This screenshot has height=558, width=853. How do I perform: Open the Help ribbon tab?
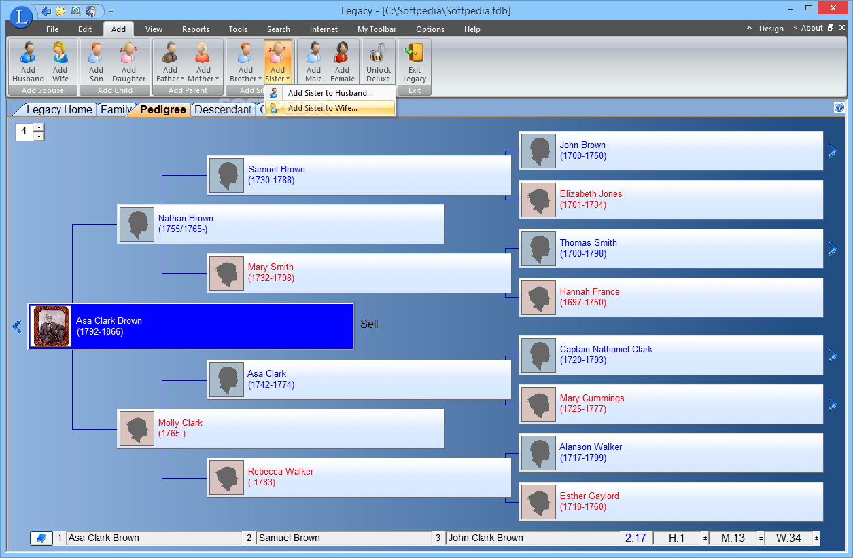(472, 29)
